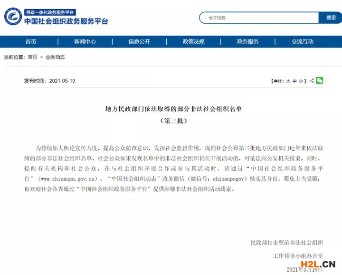The image size is (342, 275).
Task: Set font size to 小 (small)
Action: pyautogui.click(x=301, y=81)
